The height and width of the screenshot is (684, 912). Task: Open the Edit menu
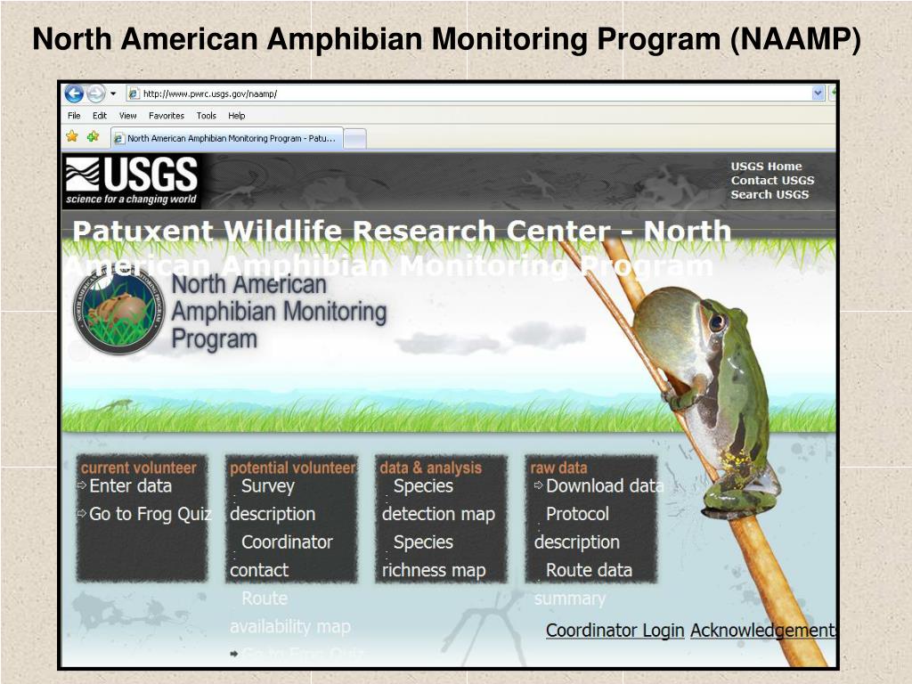[100, 116]
